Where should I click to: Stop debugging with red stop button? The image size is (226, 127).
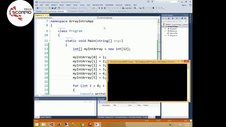(x=102, y=8)
